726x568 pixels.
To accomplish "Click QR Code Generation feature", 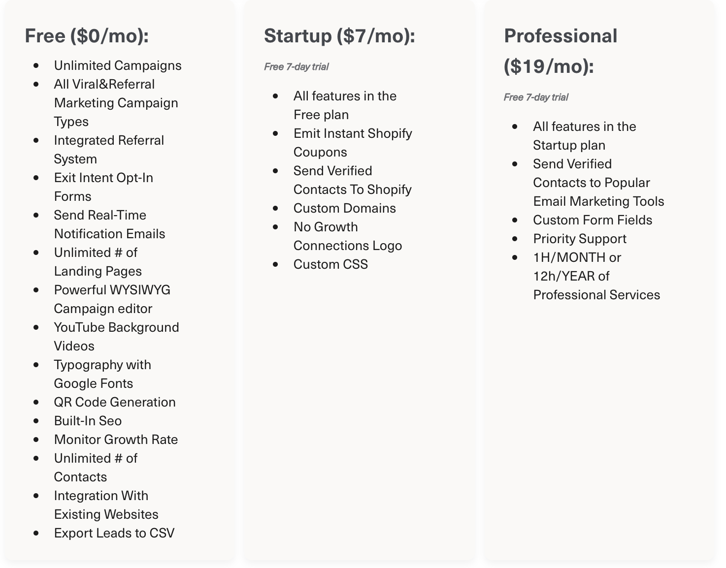I will pyautogui.click(x=115, y=402).
